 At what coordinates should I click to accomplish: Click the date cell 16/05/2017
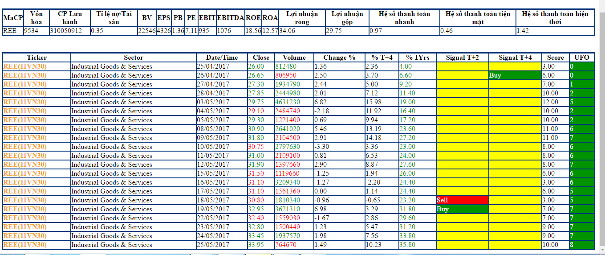(x=213, y=182)
